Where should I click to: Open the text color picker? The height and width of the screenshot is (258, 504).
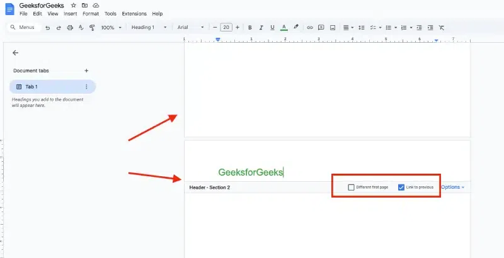pyautogui.click(x=284, y=28)
